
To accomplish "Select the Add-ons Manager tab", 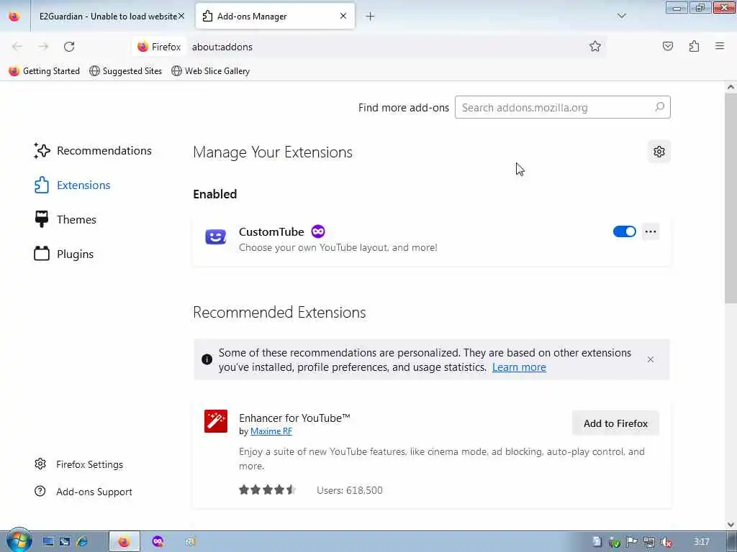I will click(275, 17).
